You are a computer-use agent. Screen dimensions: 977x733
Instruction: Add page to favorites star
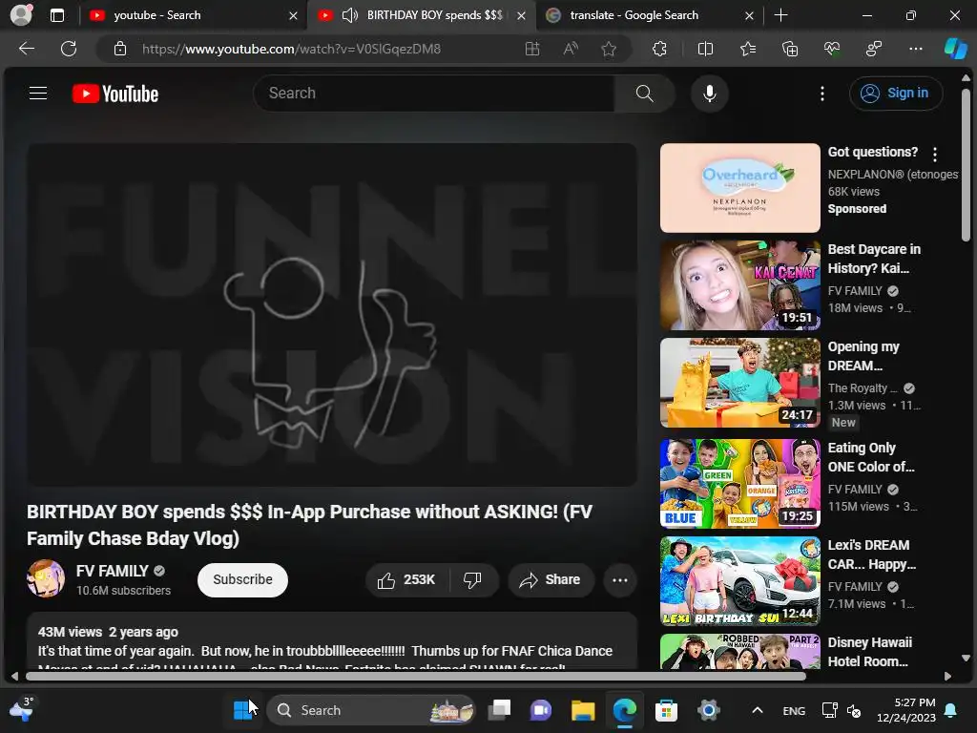(609, 49)
